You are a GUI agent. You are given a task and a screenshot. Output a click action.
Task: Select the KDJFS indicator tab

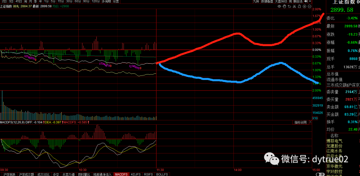(136, 174)
